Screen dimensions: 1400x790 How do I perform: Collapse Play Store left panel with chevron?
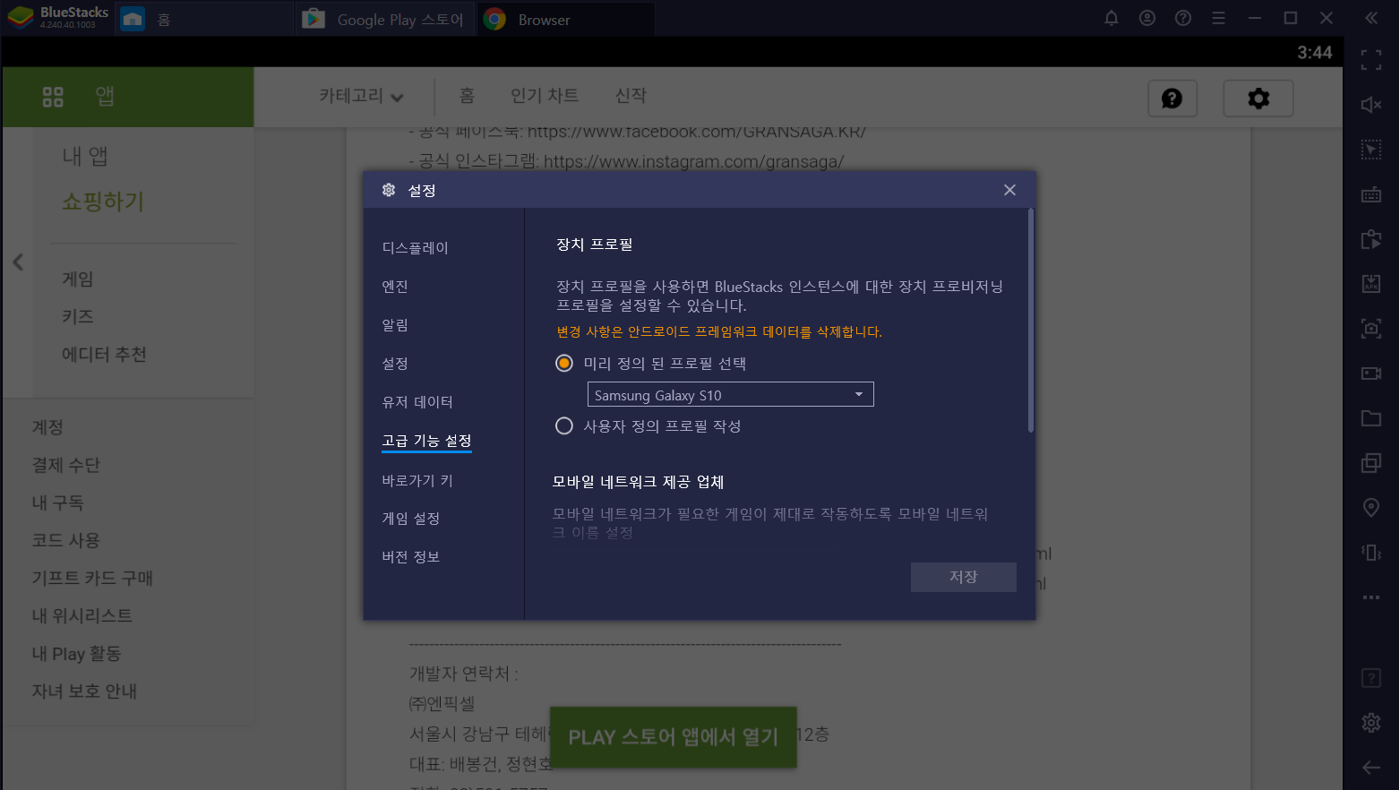tap(18, 262)
